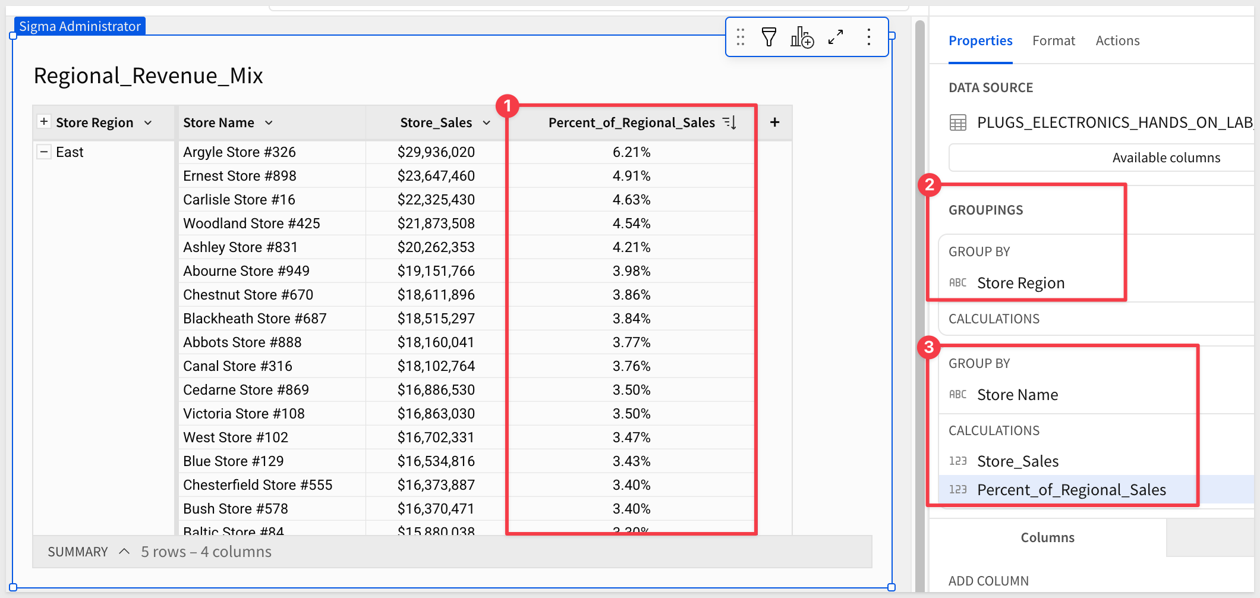The height and width of the screenshot is (598, 1260).
Task: Click the plus icon to add column
Action: (x=774, y=122)
